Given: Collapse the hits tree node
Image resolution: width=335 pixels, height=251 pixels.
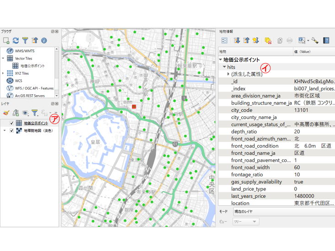Looking at the screenshot, I should point(224,67).
